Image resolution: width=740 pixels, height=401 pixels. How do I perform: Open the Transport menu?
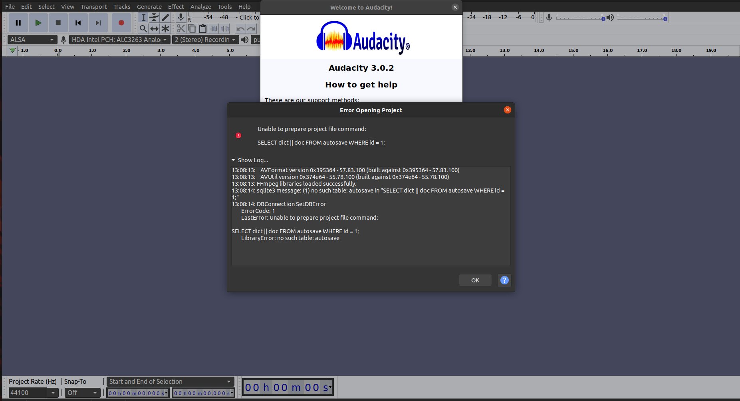pyautogui.click(x=94, y=7)
